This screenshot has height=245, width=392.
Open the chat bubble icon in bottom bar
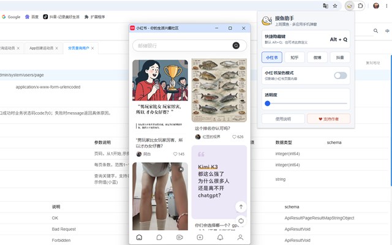(159, 237)
